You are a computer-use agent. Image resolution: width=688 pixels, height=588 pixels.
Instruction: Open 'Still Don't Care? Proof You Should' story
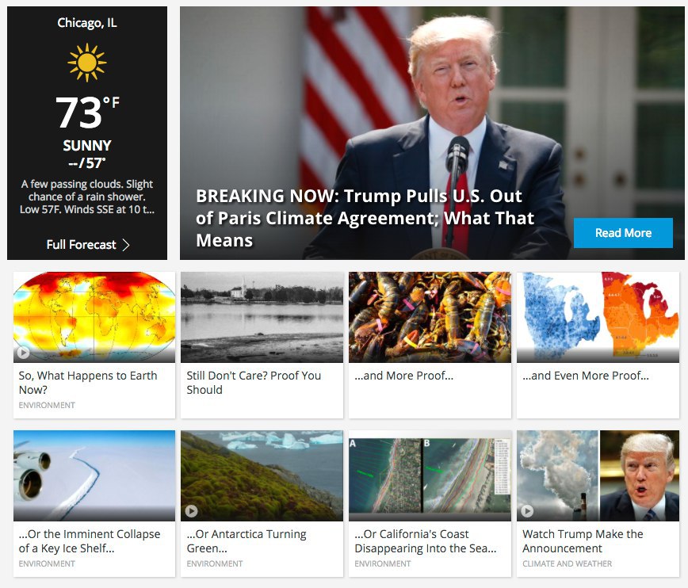(x=254, y=383)
